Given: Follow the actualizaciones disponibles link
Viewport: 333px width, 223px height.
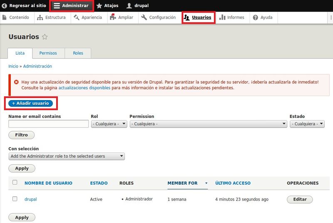Looking at the screenshot, I should pos(84,88).
